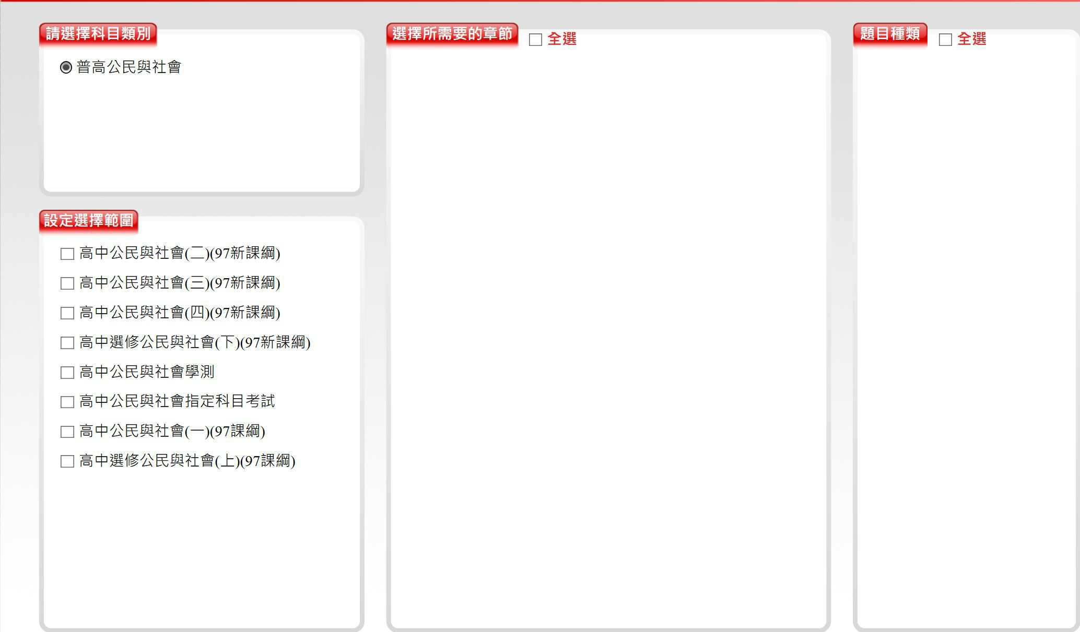This screenshot has height=632, width=1080.
Task: Check 高中公民與社會(二)(97新課綱) checkbox
Action: [x=67, y=254]
